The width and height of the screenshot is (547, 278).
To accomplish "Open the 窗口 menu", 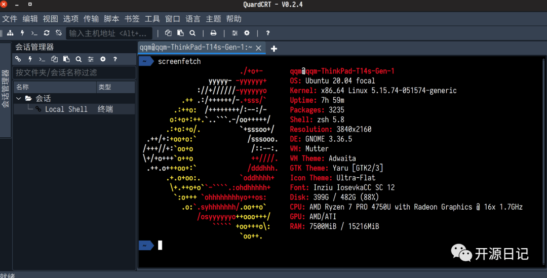I will pos(173,19).
